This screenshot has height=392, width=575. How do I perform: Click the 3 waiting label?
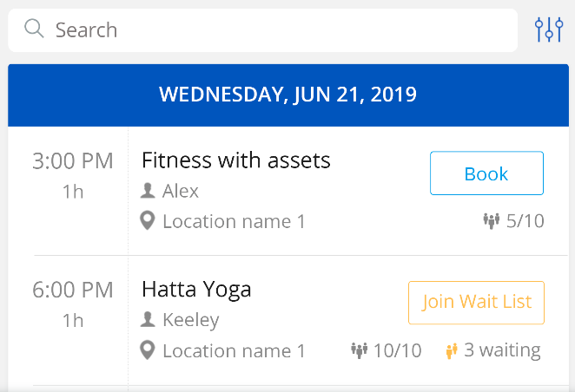click(x=502, y=350)
